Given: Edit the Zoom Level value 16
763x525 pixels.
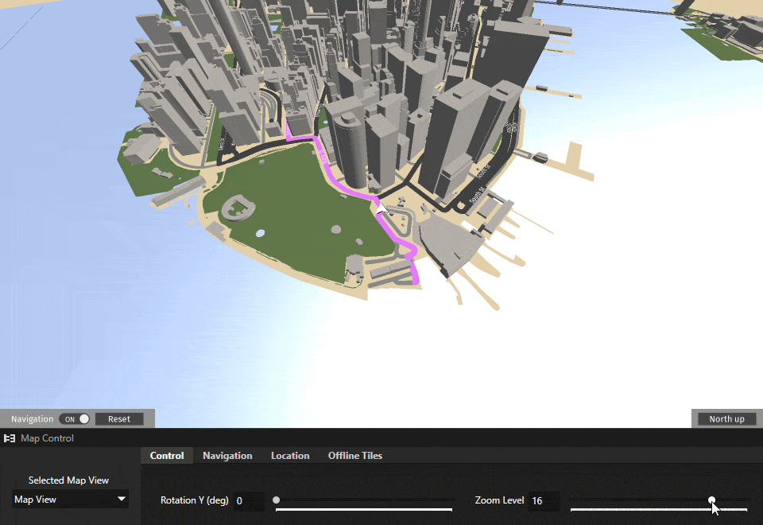Looking at the screenshot, I should [543, 501].
